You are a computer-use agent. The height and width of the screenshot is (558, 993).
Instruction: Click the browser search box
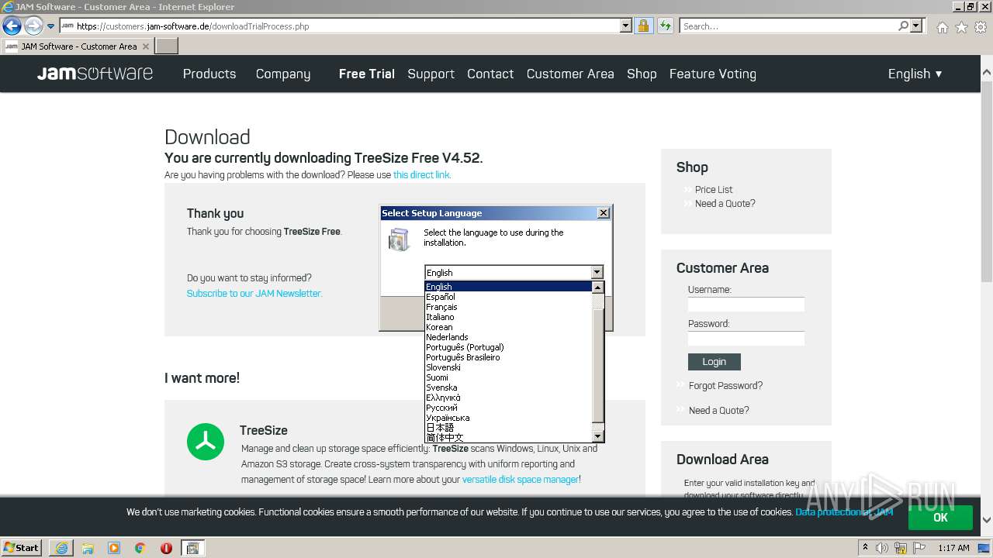(x=788, y=26)
